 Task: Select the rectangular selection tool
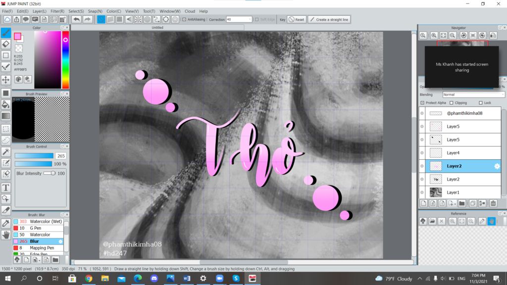coord(6,129)
